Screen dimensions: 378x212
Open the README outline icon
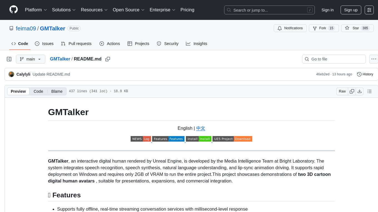click(369, 91)
